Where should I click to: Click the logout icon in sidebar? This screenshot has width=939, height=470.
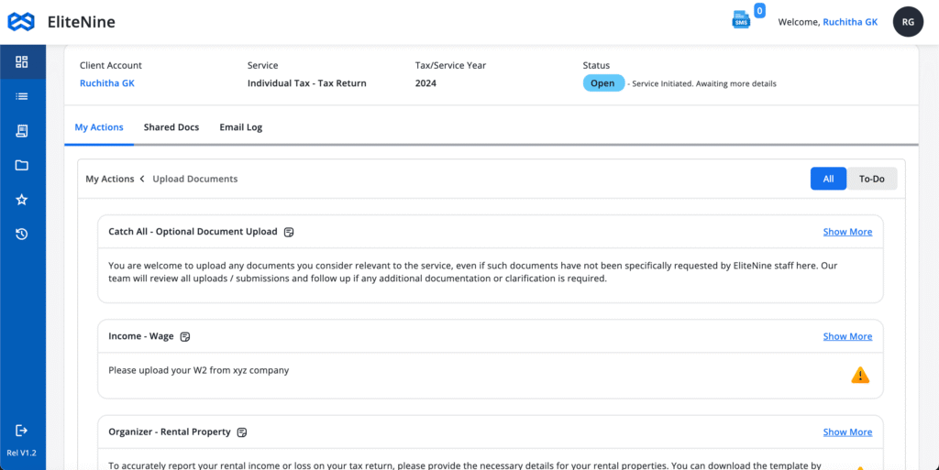tap(22, 431)
